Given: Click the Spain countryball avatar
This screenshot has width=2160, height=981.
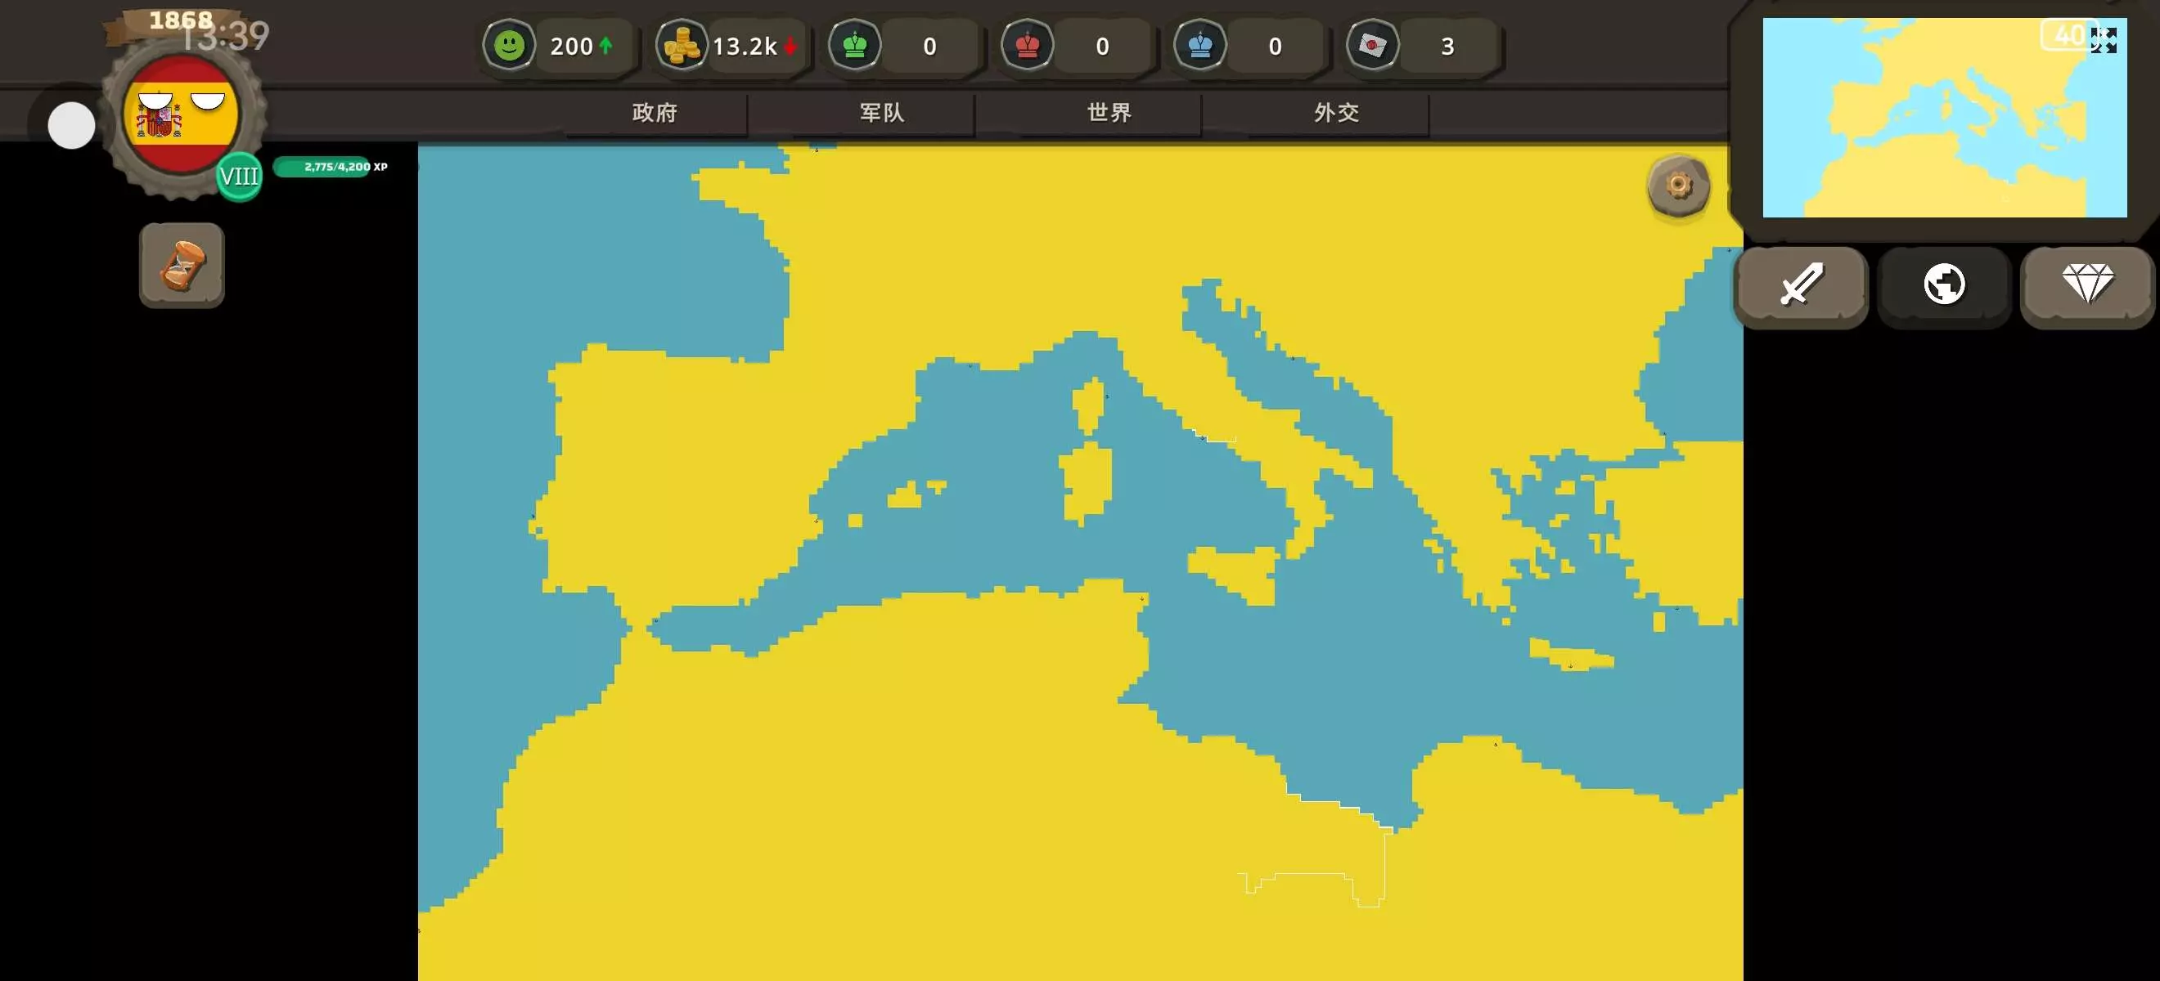Looking at the screenshot, I should tap(180, 114).
